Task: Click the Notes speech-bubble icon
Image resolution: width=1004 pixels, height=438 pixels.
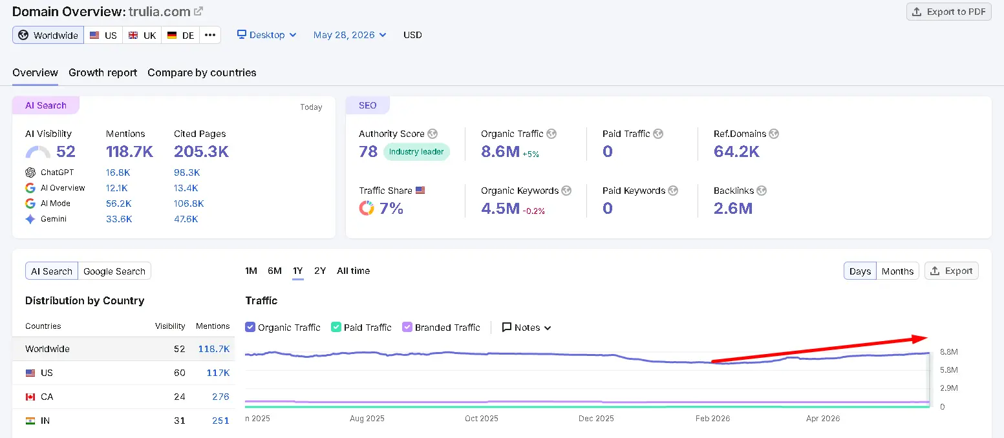Action: click(x=507, y=328)
